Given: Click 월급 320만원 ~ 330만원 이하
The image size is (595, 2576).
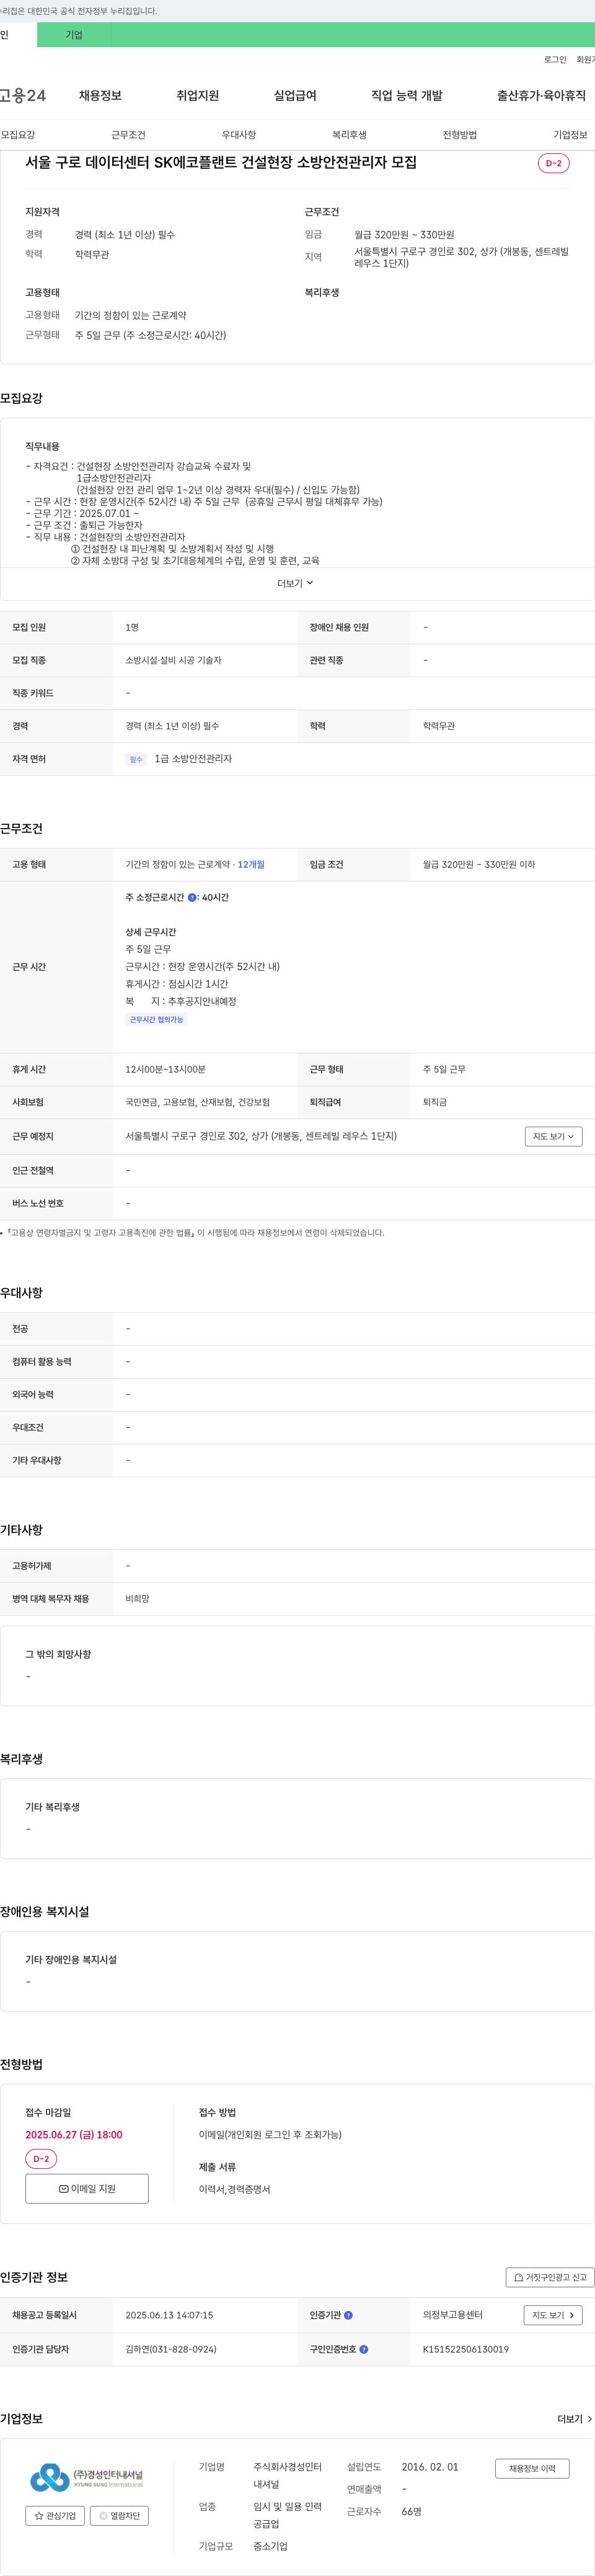Looking at the screenshot, I should point(478,865).
